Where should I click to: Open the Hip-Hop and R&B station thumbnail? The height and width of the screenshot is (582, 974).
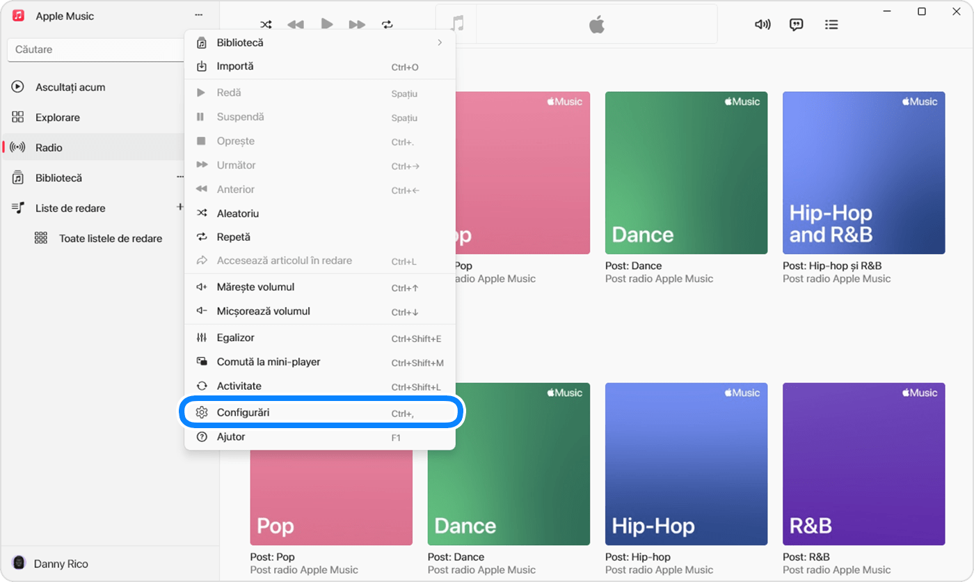pos(863,173)
